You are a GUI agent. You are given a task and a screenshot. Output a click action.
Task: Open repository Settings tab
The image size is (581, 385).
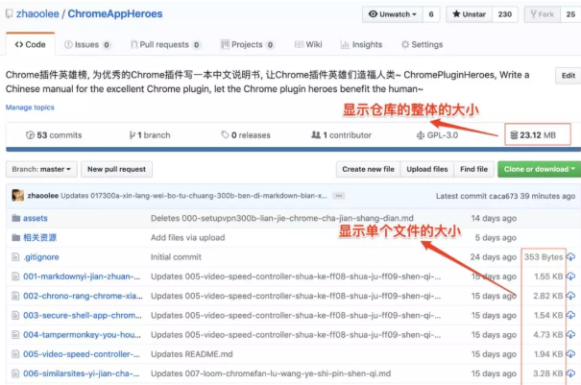pos(422,44)
